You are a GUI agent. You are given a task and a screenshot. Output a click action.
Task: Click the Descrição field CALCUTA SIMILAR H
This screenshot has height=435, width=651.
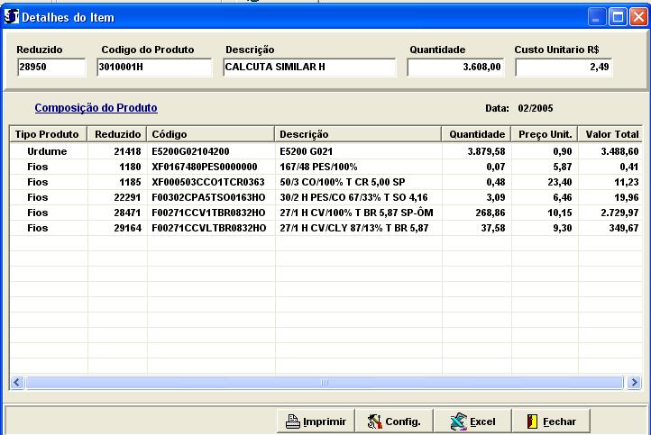[308, 67]
